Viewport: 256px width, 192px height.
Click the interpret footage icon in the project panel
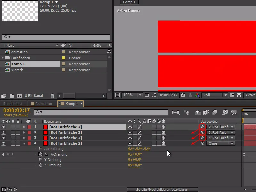tap(4, 96)
